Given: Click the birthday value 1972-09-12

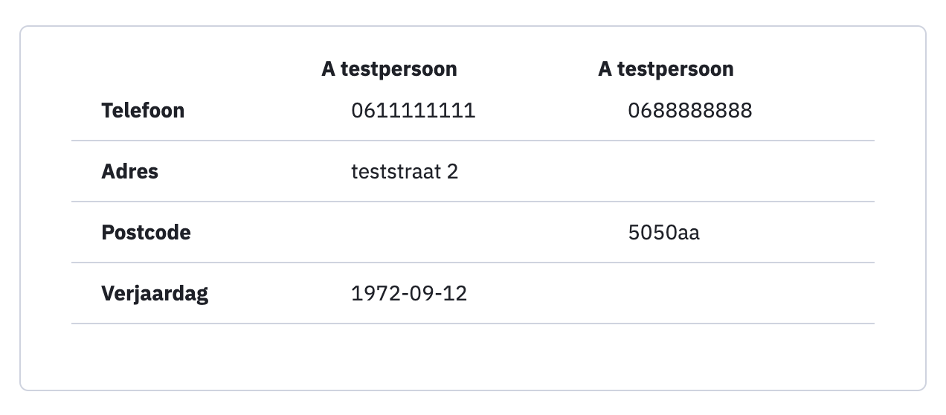Looking at the screenshot, I should [x=409, y=294].
